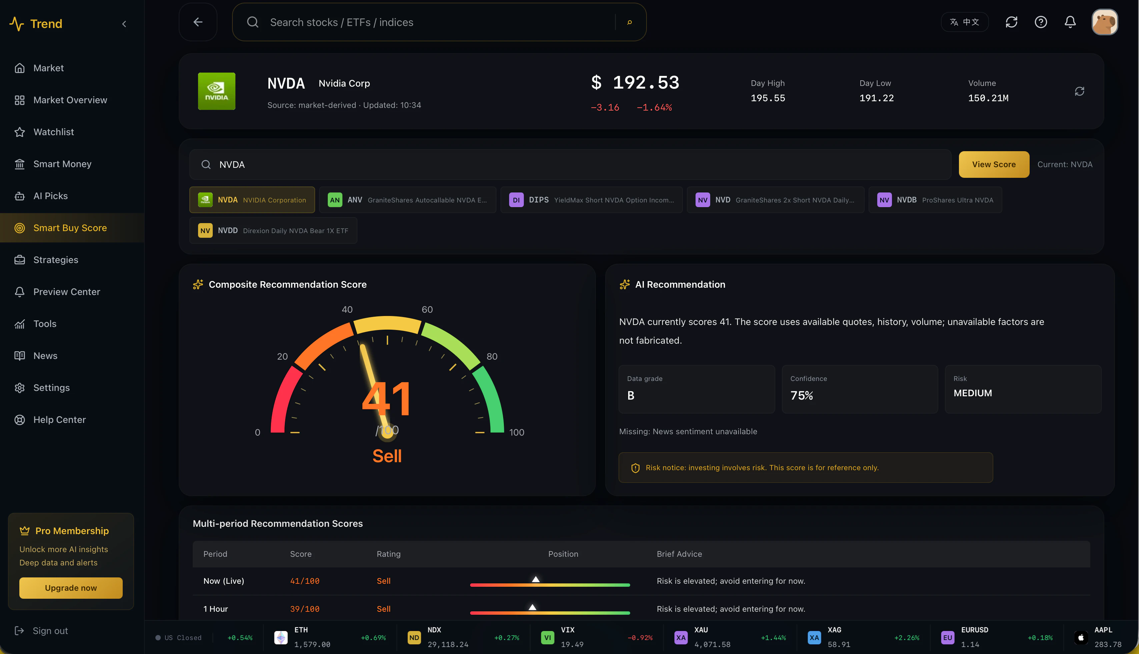Click the View Score button

(994, 164)
